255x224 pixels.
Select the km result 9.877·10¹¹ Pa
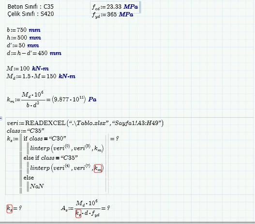coord(74,99)
